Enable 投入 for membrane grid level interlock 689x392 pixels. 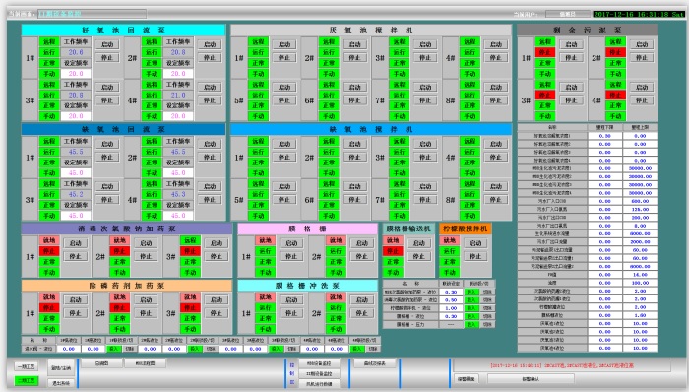coord(471,316)
